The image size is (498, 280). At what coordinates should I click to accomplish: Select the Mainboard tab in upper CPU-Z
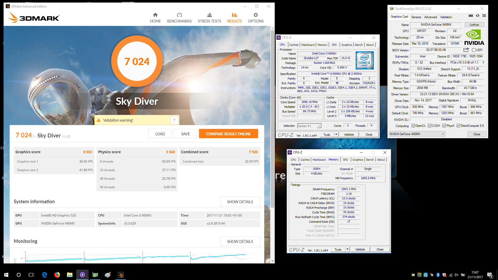tap(308, 45)
